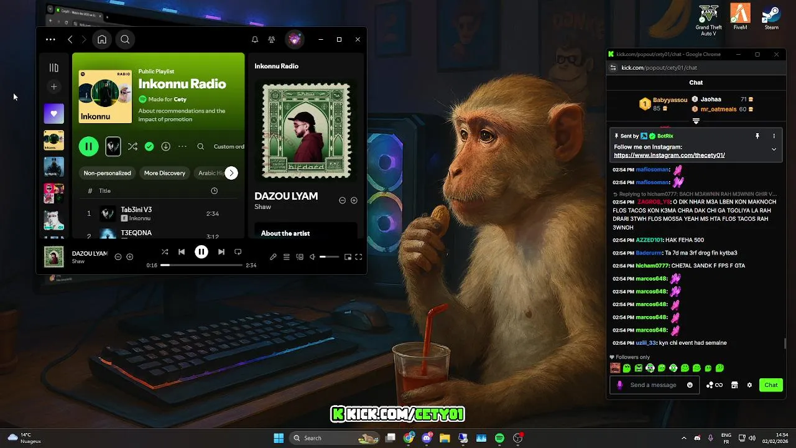
Task: Open Liked Songs in Spotify sidebar
Action: pos(53,114)
